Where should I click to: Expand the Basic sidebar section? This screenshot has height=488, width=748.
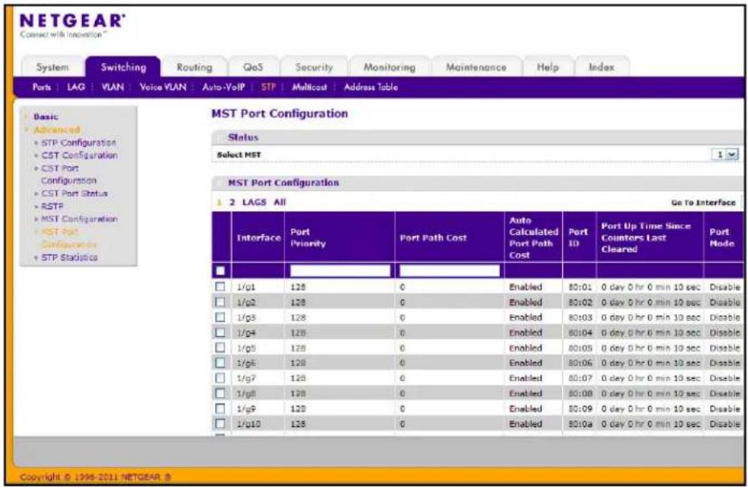(46, 117)
